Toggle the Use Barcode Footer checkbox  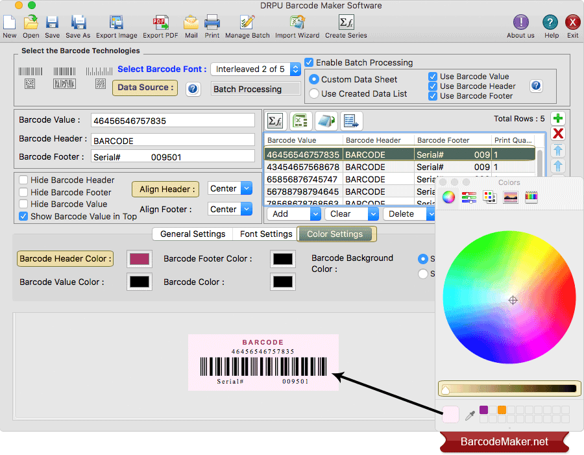click(x=432, y=96)
